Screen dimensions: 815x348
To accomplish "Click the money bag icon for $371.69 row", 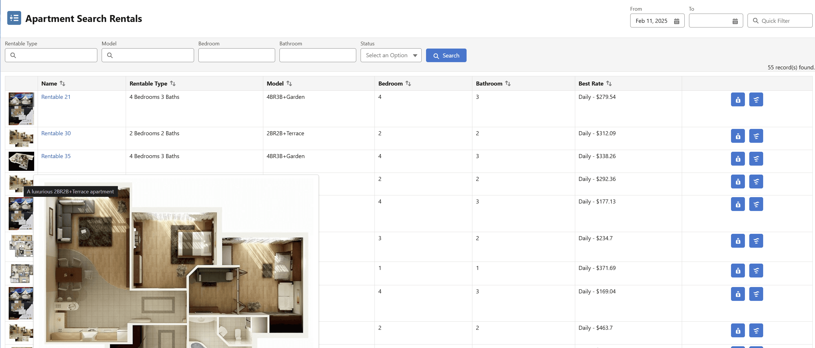I will coord(737,270).
